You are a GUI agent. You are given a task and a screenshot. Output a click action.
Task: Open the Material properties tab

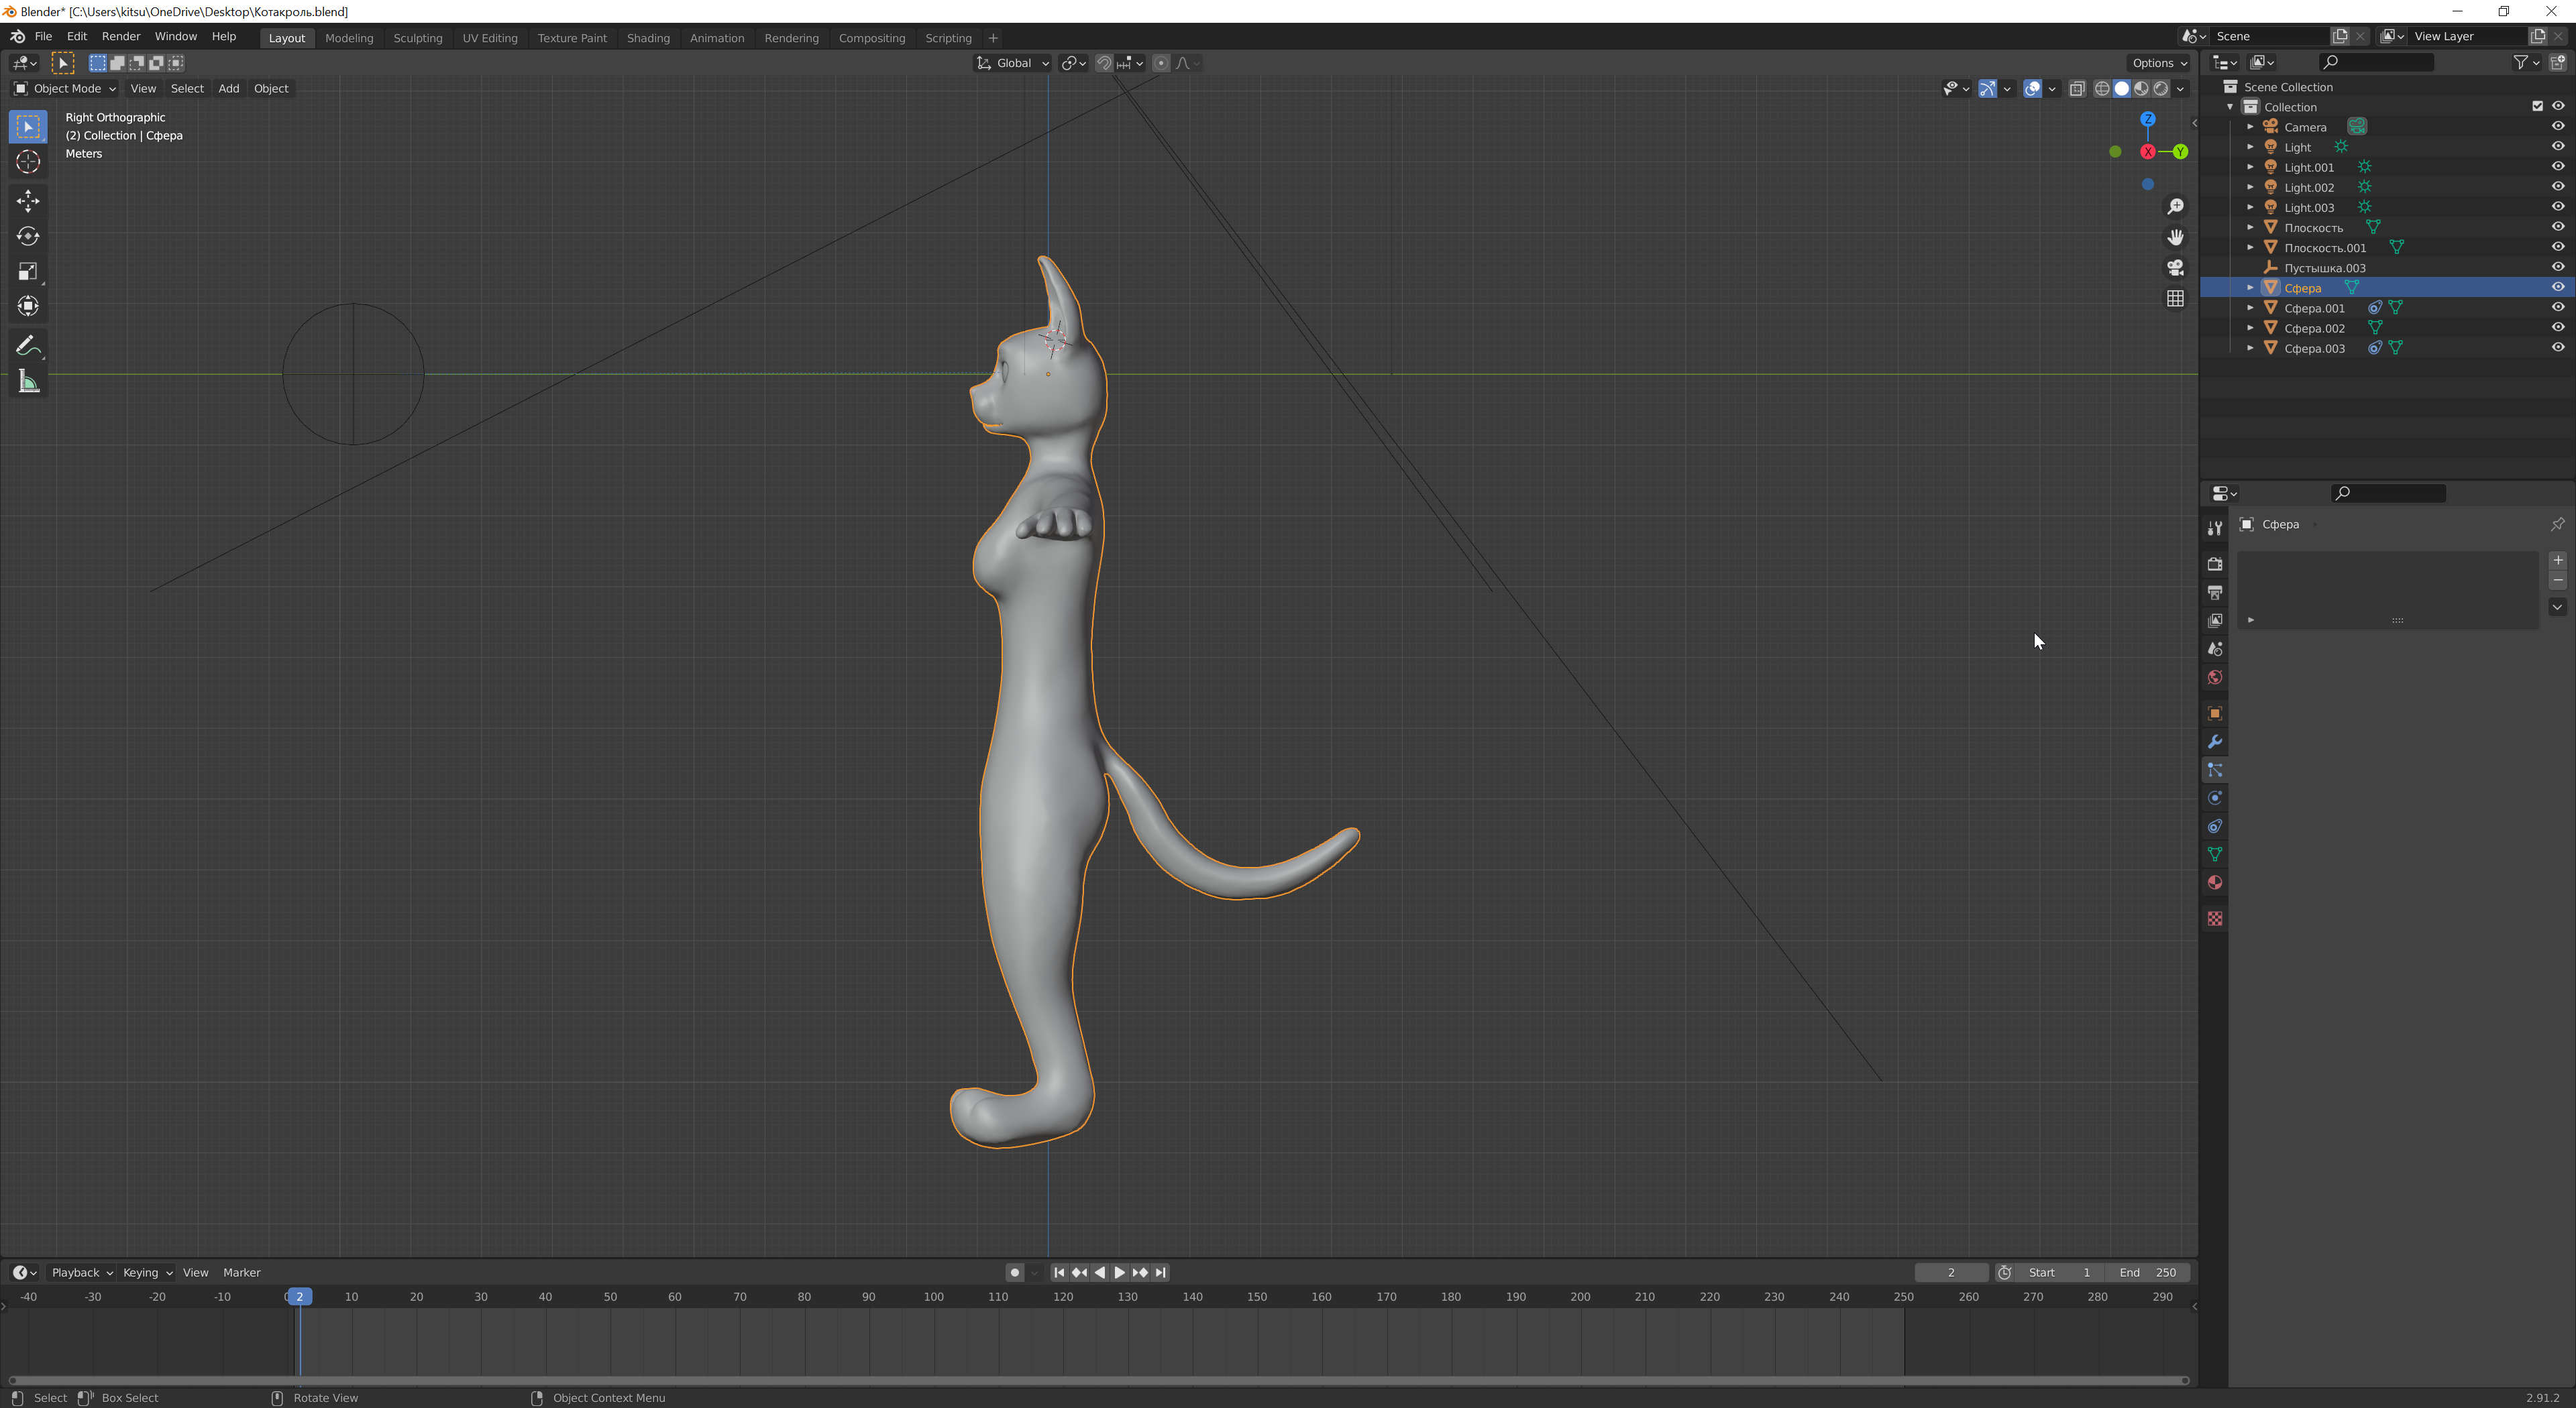point(2215,882)
